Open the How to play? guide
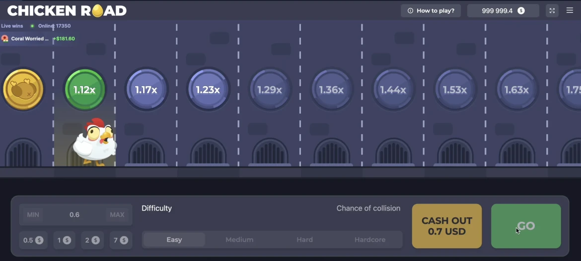Viewport: 581px width, 261px height. click(431, 11)
